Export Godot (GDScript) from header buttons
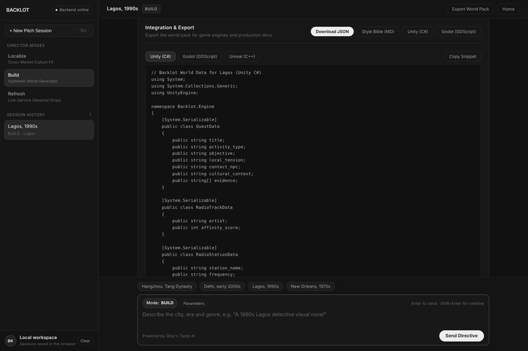The width and height of the screenshot is (528, 351). coord(459,31)
